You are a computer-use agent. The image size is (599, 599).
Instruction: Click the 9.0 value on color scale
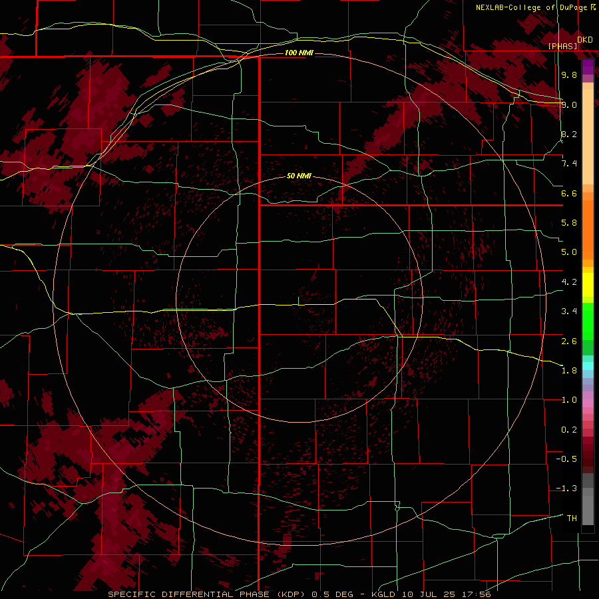(569, 104)
